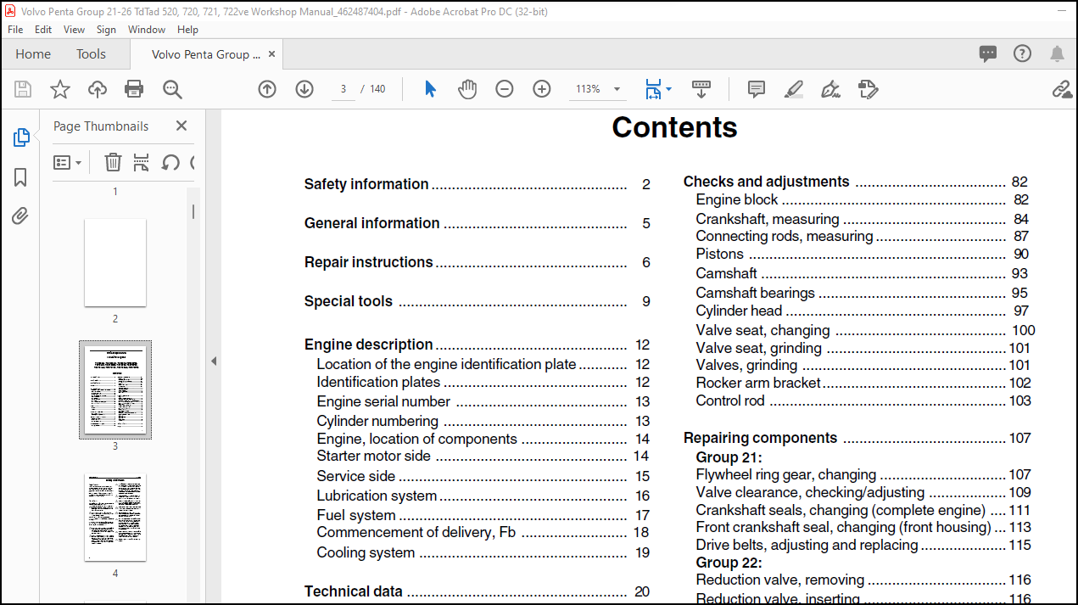
Task: Open the Bookmarks panel icon
Action: tap(20, 177)
